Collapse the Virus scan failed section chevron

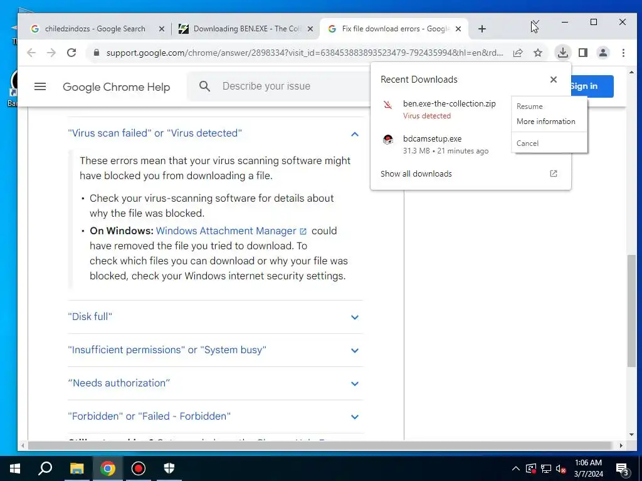coord(355,134)
